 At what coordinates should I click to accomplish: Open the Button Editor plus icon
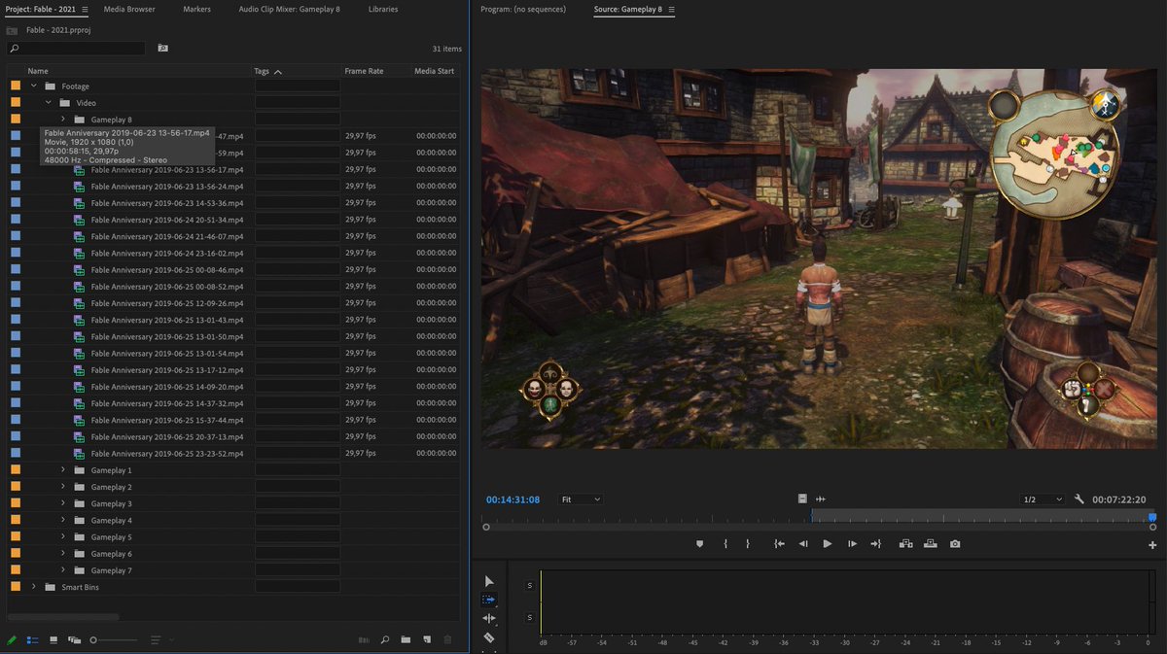(1152, 545)
